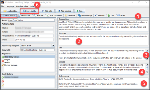The width and height of the screenshot is (150, 90).
Task: Select keyword 'ideal body weight'
Action: click(x=29, y=57)
